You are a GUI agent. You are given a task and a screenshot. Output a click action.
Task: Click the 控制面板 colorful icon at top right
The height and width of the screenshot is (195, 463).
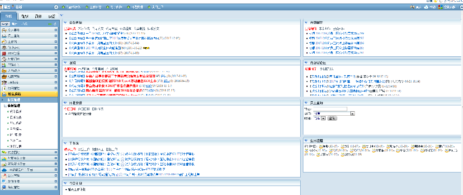tap(440, 7)
